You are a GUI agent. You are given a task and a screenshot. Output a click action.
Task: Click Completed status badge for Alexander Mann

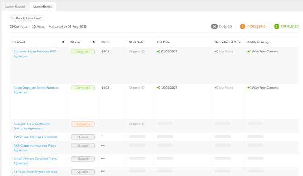[x=83, y=52]
